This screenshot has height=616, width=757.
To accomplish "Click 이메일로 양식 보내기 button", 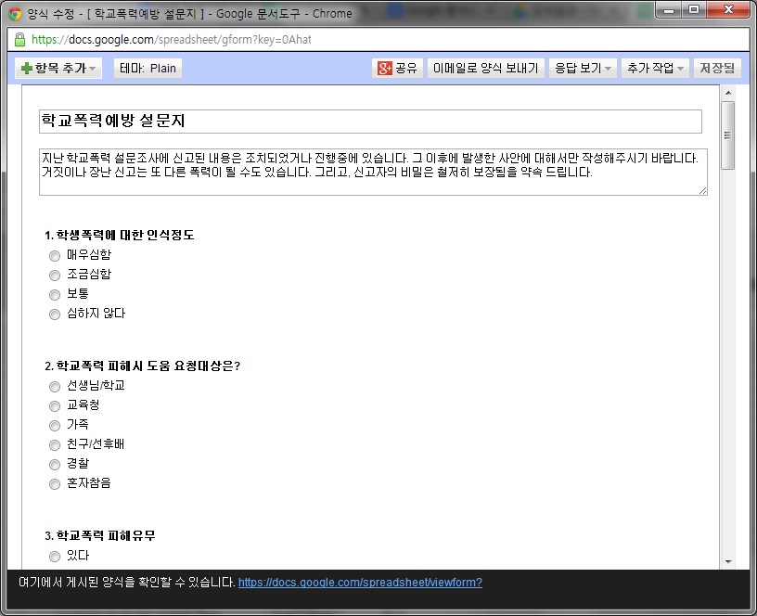I will click(x=486, y=68).
